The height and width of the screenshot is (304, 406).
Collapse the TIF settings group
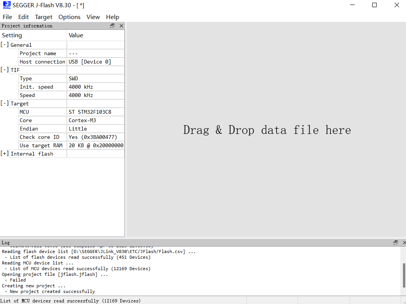tap(5, 70)
